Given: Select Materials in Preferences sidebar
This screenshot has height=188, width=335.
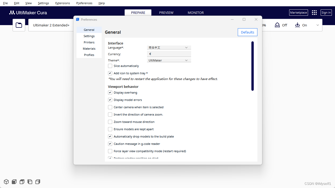Looking at the screenshot, I should [x=89, y=49].
